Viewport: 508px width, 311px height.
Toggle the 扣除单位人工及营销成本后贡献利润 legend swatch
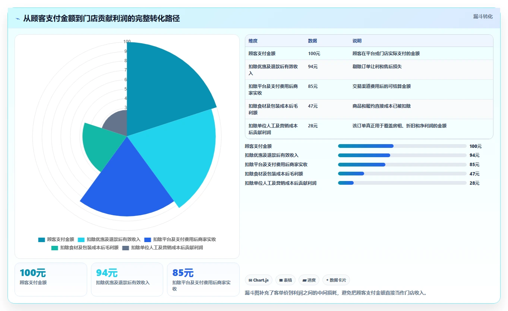coord(125,248)
